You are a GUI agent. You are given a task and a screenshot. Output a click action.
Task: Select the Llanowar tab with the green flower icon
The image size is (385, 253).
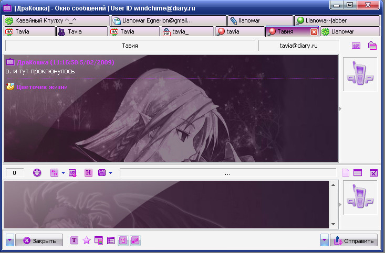350,31
